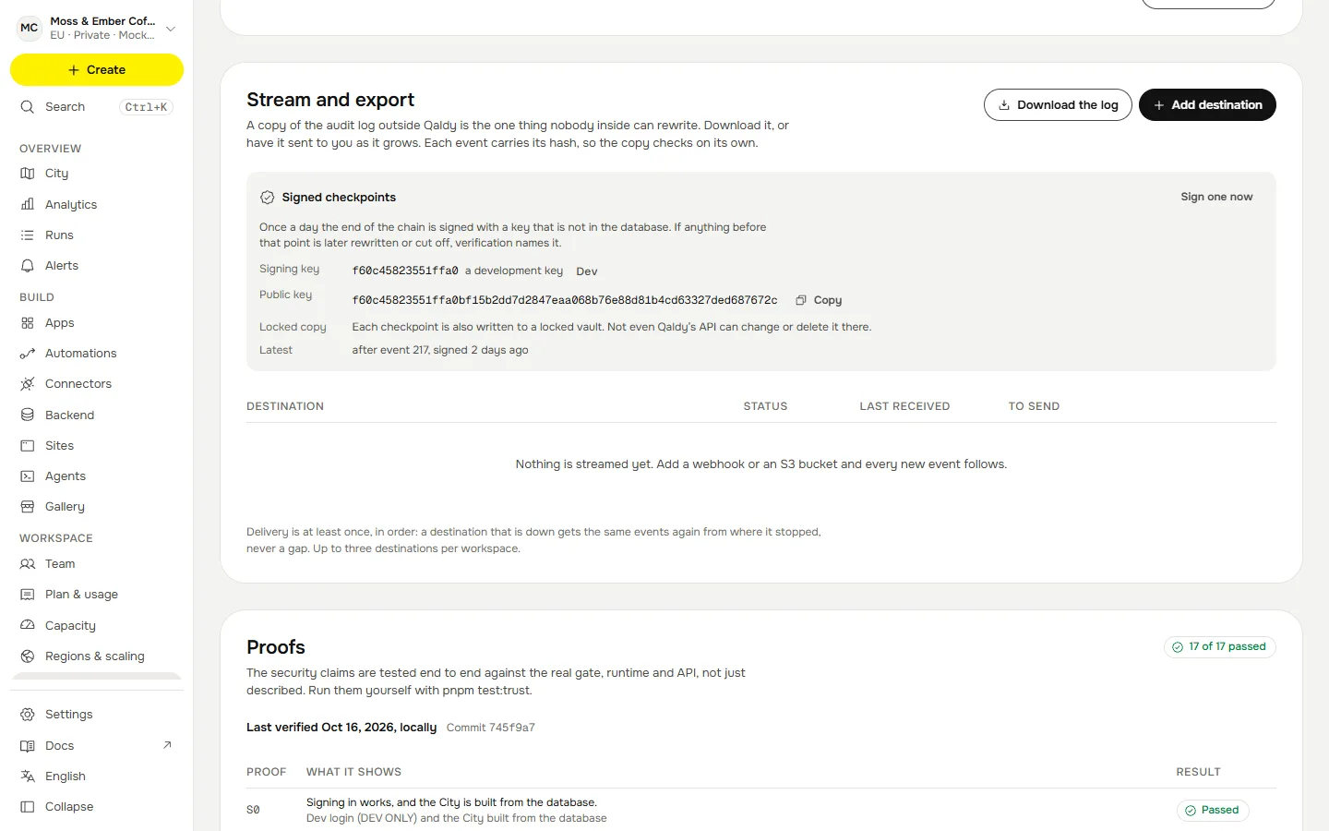The width and height of the screenshot is (1329, 831).
Task: Open Automations flow icon
Action: click(28, 354)
